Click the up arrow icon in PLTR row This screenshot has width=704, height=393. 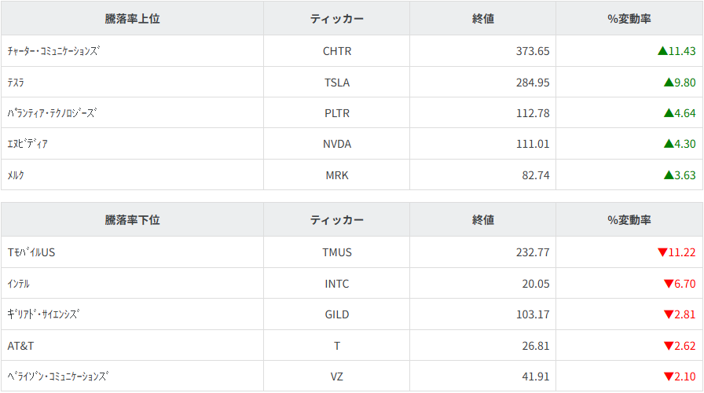tap(669, 113)
